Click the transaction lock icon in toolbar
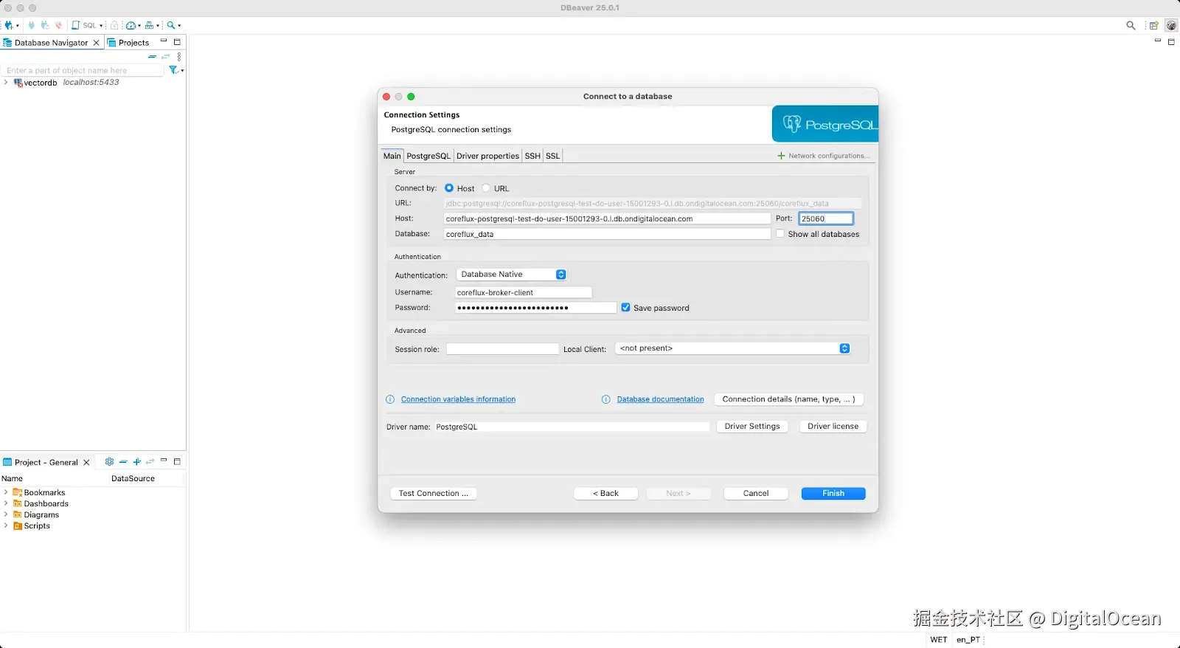 click(x=114, y=25)
